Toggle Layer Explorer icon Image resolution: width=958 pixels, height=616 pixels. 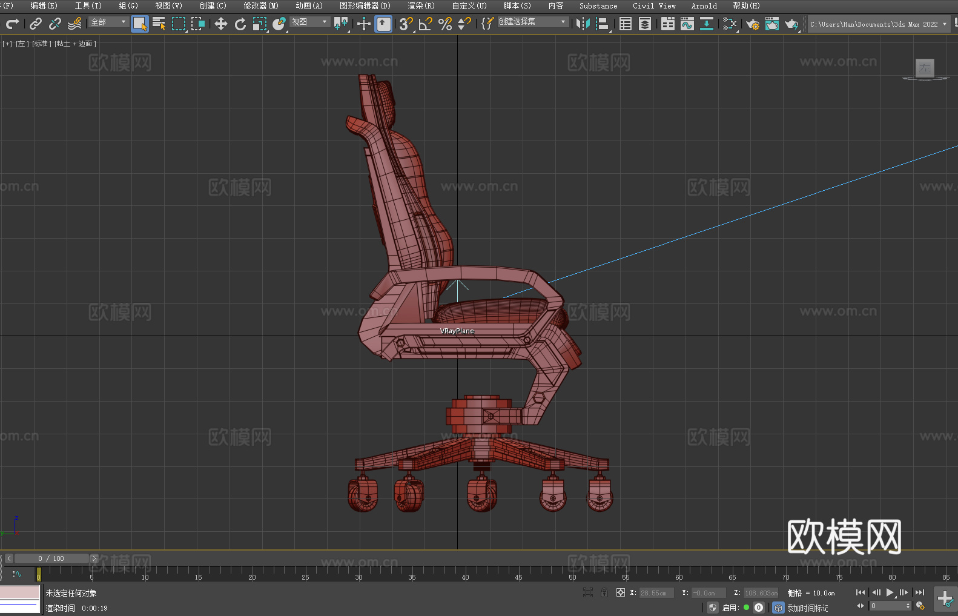coord(645,24)
